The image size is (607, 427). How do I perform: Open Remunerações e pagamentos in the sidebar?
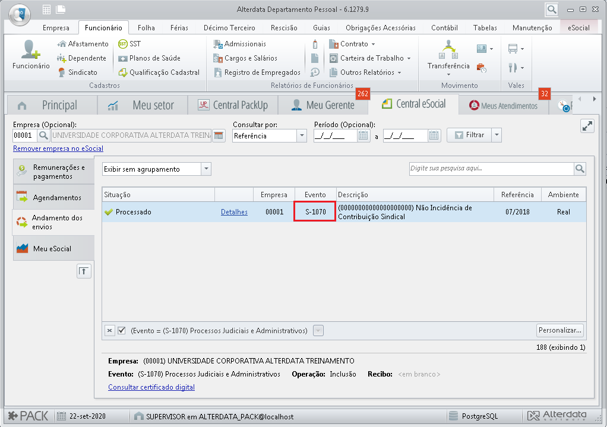point(54,172)
